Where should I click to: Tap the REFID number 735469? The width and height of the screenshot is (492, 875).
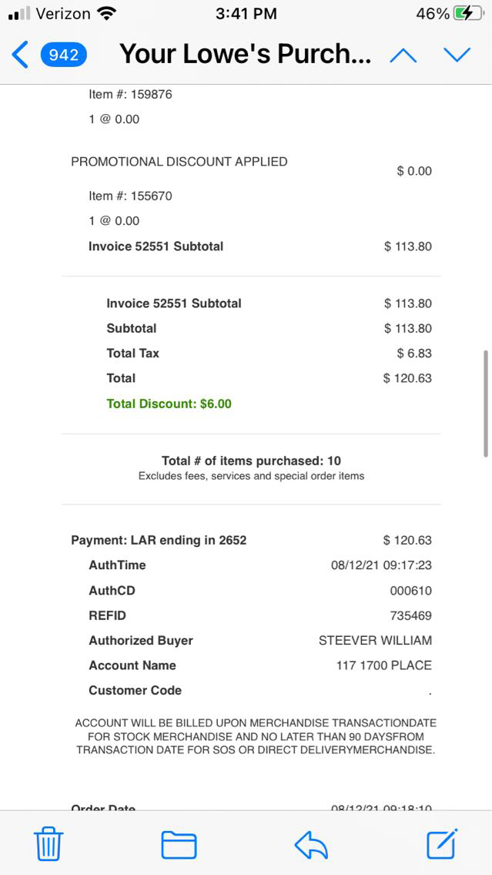(x=410, y=615)
